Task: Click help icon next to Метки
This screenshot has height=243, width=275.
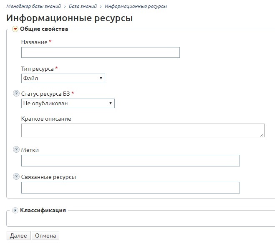Action: coord(16,149)
